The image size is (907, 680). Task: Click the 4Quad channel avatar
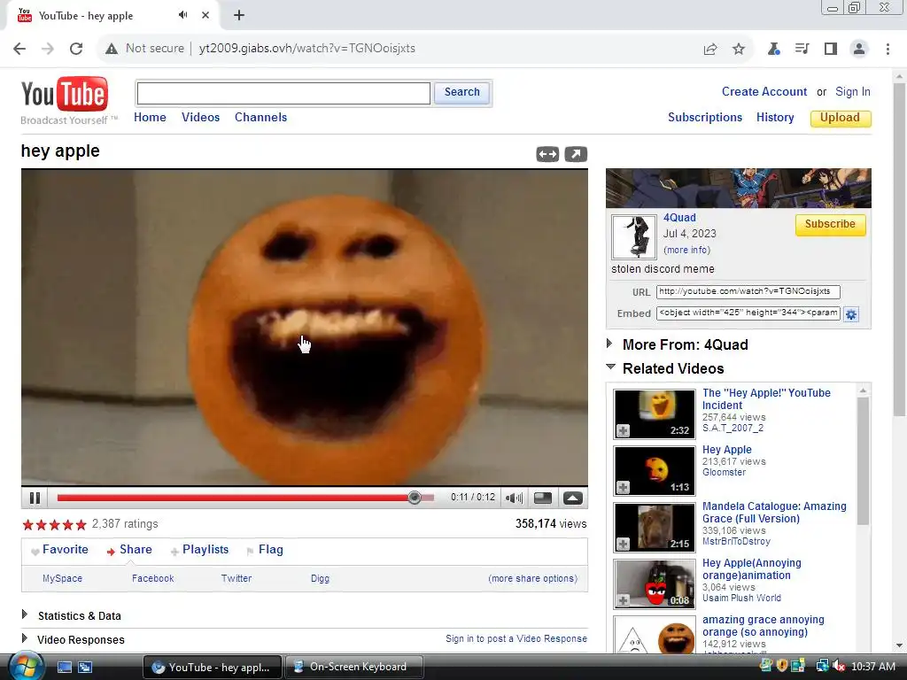click(x=634, y=236)
